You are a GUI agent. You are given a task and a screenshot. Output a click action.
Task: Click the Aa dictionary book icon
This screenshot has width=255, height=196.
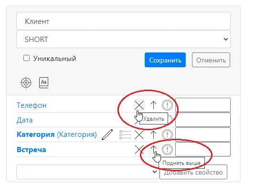coord(44,83)
